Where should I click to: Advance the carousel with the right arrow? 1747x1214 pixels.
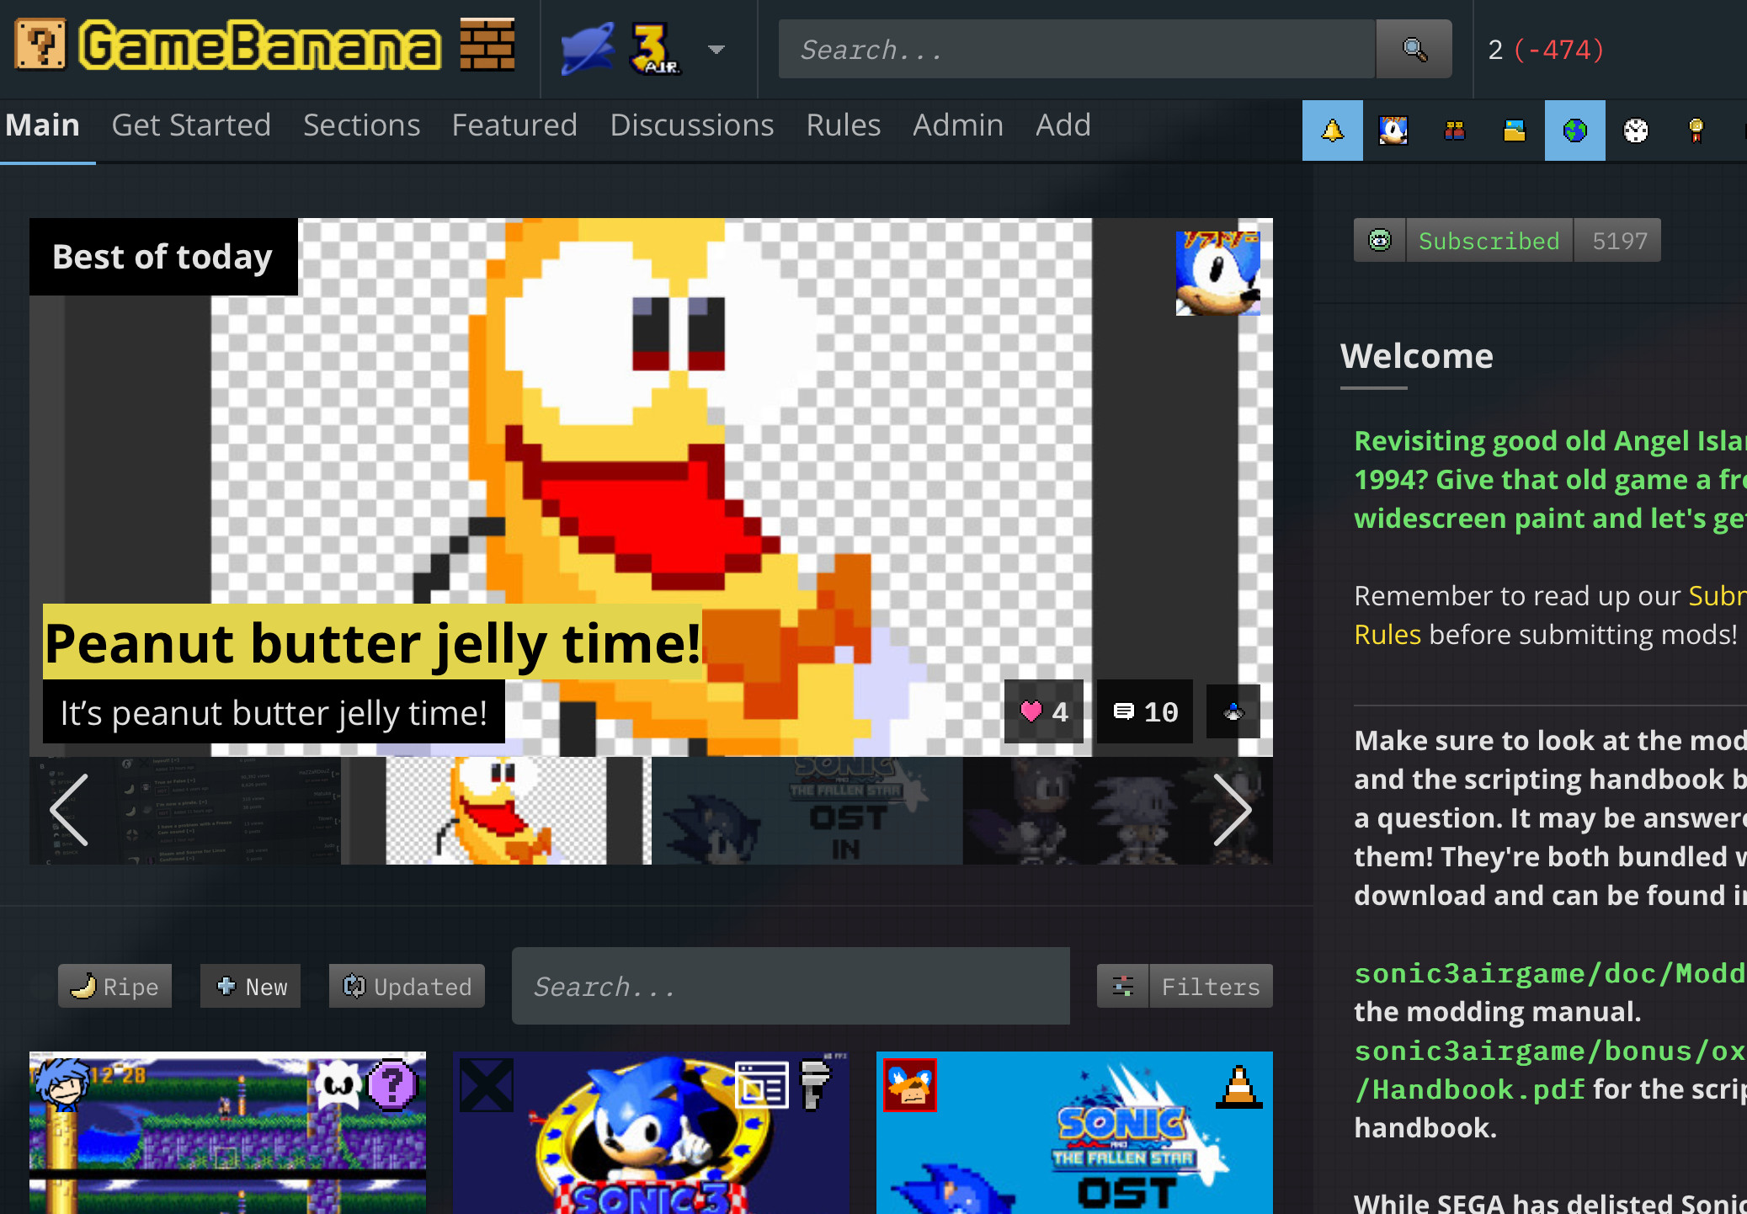pos(1234,811)
